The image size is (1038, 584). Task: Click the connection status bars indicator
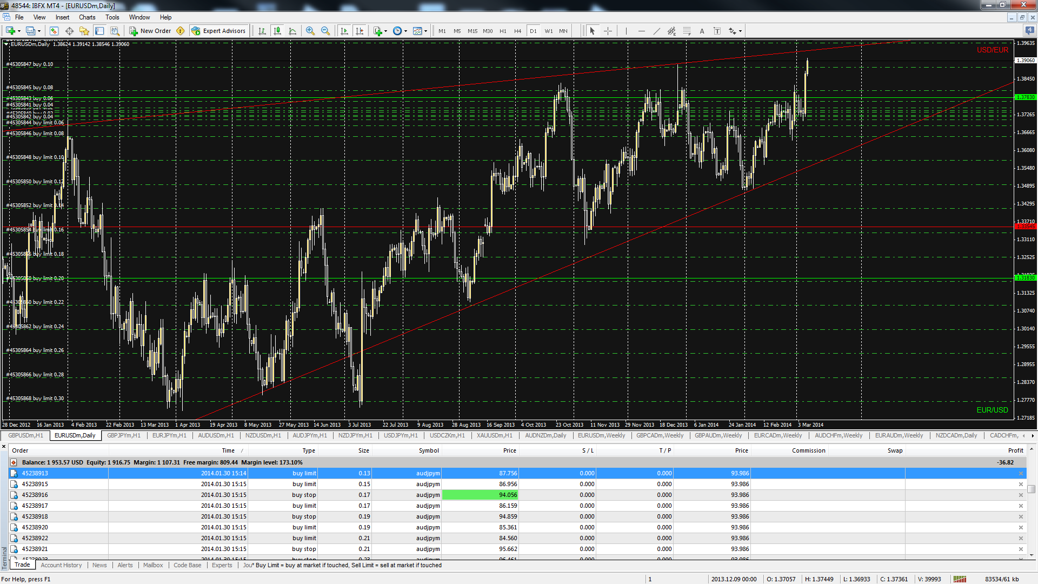(x=960, y=579)
